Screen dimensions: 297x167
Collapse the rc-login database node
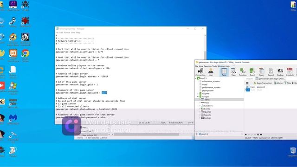[x=198, y=96]
